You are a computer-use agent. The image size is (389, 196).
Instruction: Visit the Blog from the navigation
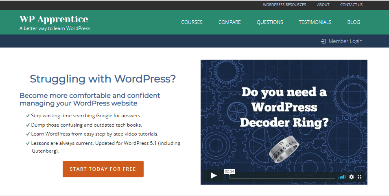pos(354,22)
